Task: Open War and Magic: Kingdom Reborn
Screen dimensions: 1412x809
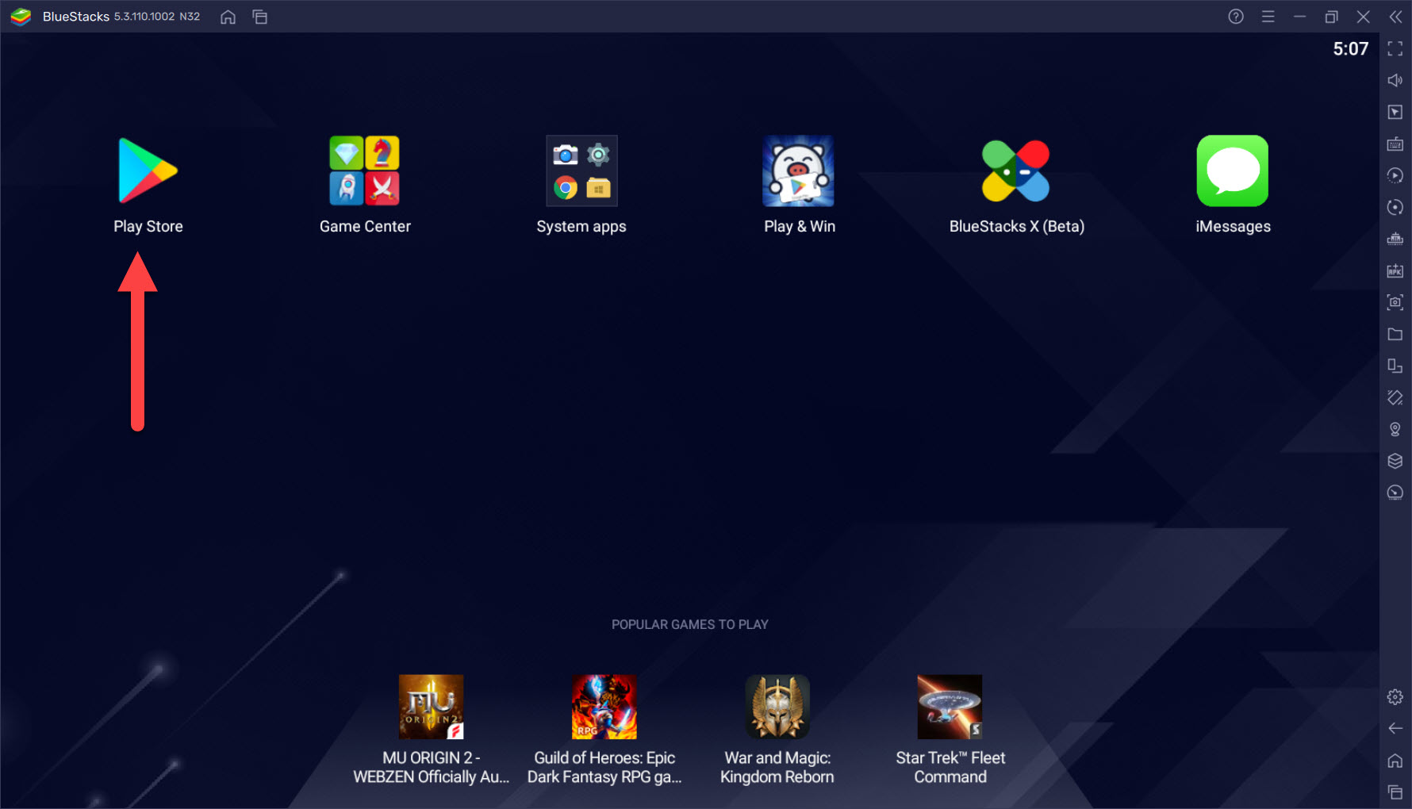Action: (777, 707)
